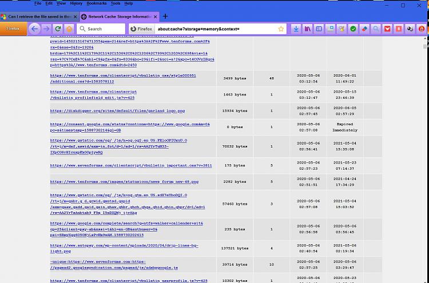Click the magnifier extension icon in toolbar
The width and height of the screenshot is (429, 283).
(376, 29)
